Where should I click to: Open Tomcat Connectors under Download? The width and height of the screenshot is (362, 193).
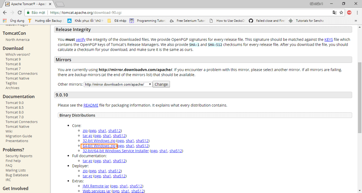pos(22,73)
